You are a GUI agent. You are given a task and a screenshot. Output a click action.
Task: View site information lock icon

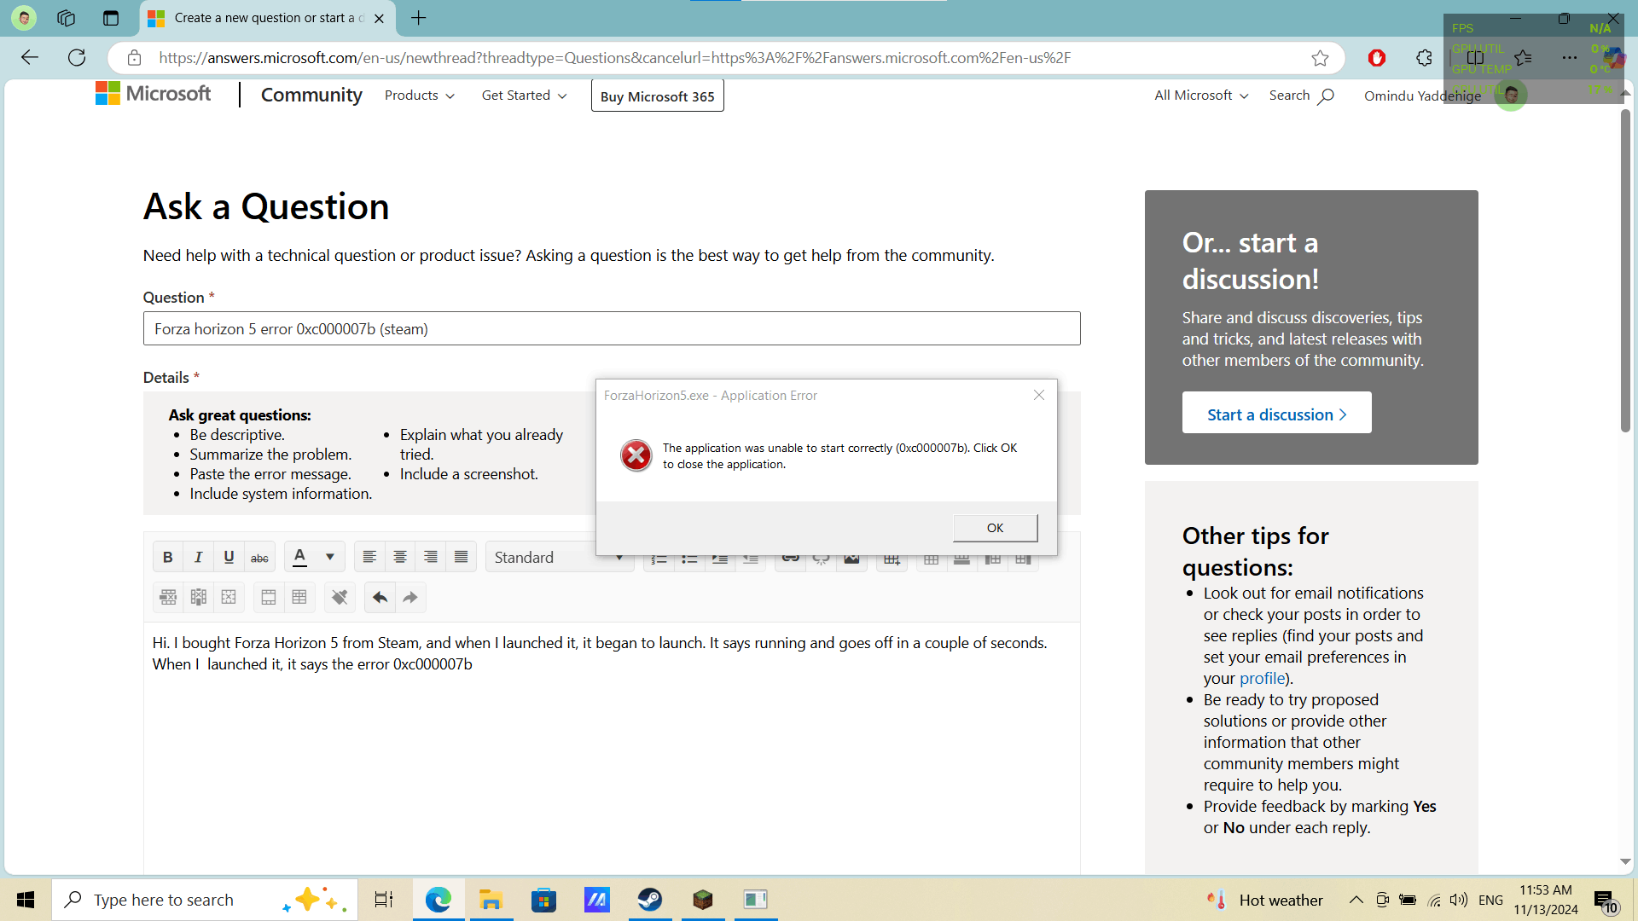tap(134, 57)
